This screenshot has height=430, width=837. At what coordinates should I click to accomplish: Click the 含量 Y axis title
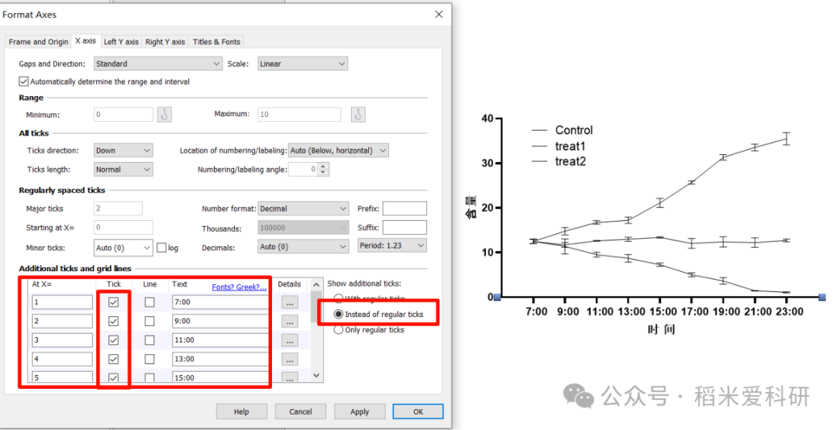(x=471, y=208)
